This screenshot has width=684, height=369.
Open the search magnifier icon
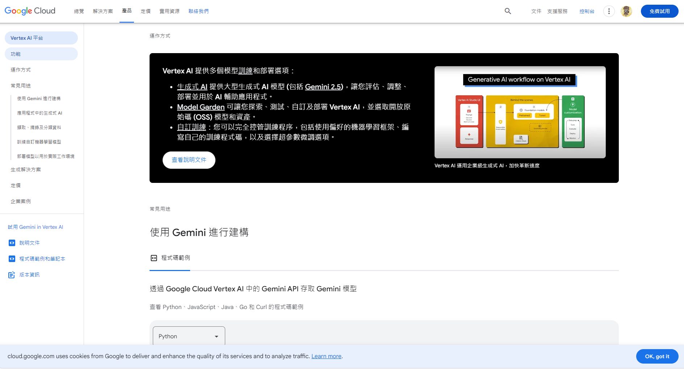tap(508, 11)
